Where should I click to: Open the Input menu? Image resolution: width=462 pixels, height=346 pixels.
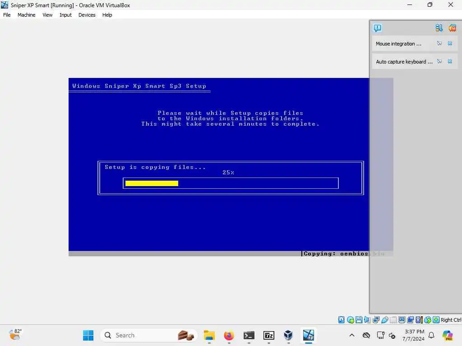(65, 15)
